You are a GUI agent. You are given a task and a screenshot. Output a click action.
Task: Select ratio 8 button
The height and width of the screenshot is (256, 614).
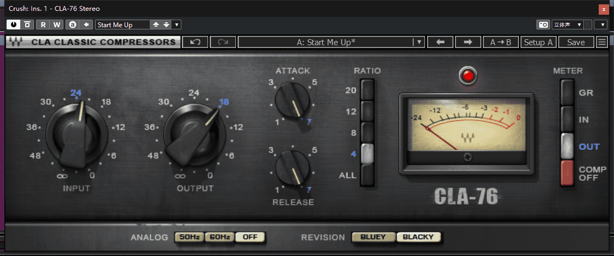pos(367,133)
